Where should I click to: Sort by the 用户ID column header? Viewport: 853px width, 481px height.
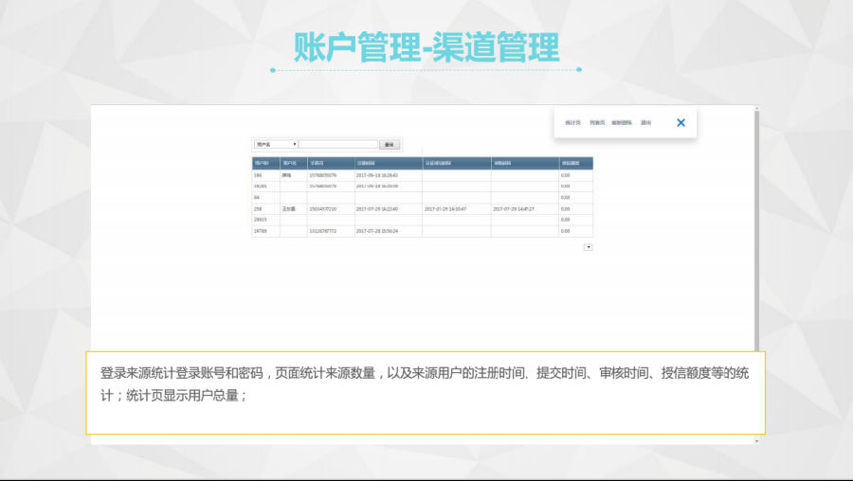(263, 163)
